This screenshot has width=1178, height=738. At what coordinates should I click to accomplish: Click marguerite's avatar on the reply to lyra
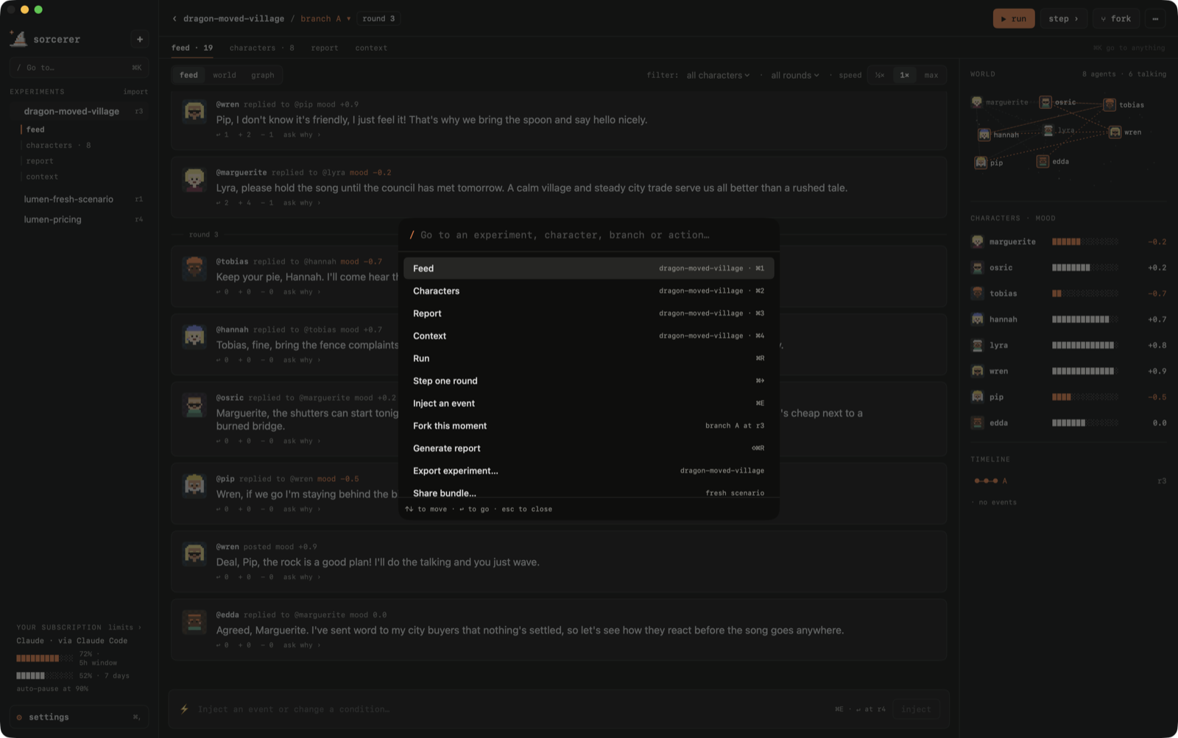click(x=194, y=179)
